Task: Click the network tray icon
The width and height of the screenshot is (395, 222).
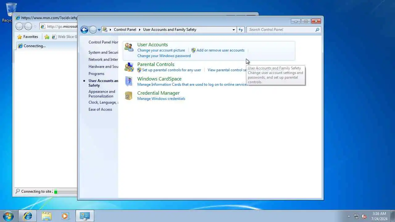Action: [356, 216]
